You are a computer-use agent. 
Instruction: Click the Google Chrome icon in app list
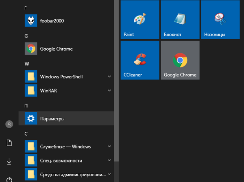[31, 49]
